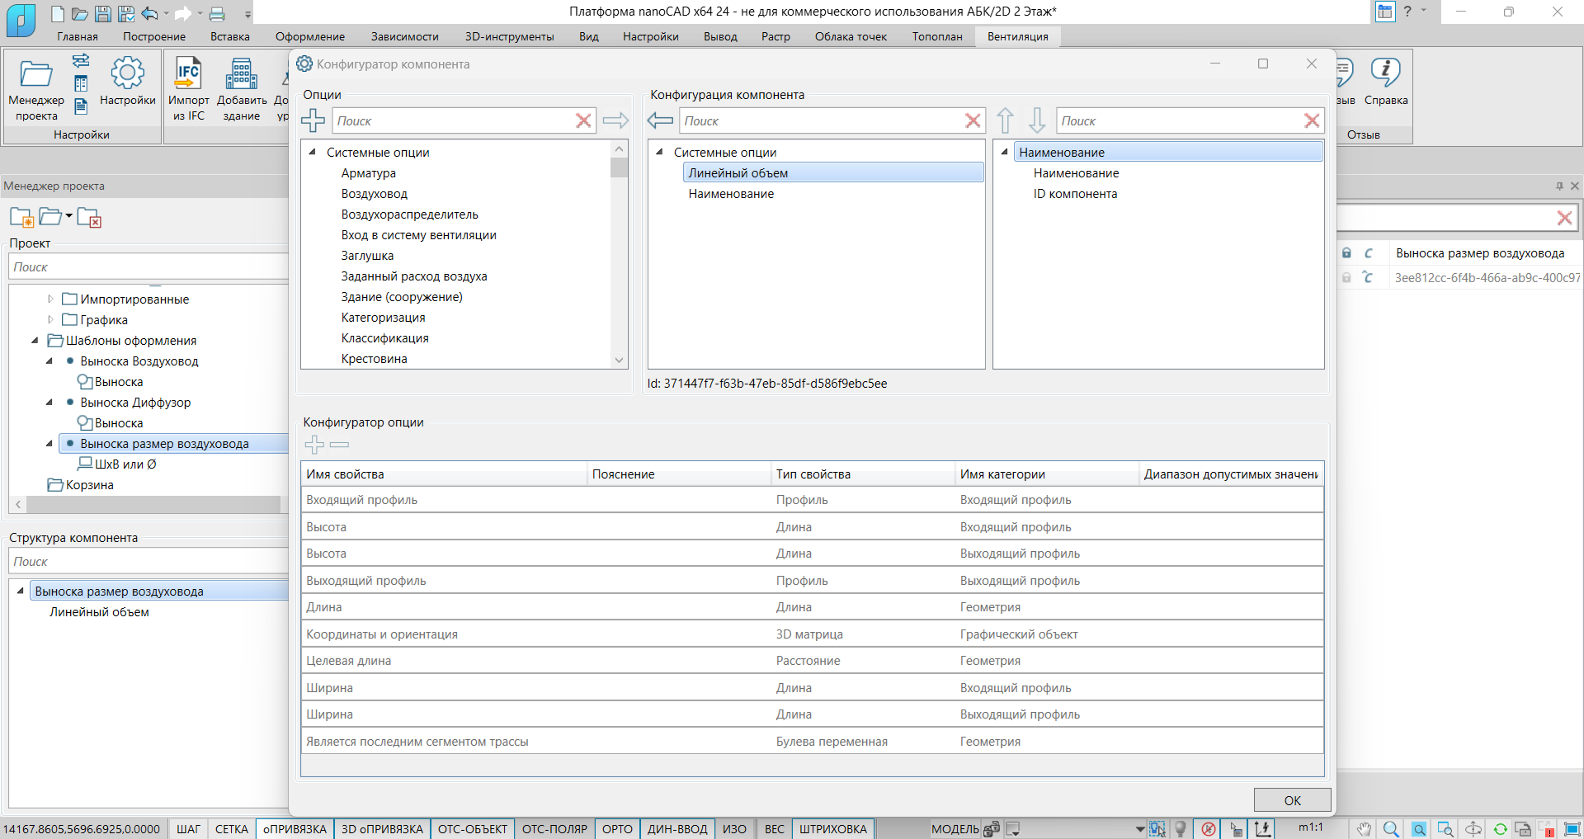Click the right arrow to add option to configuration
The height and width of the screenshot is (839, 1584).
[x=615, y=120]
